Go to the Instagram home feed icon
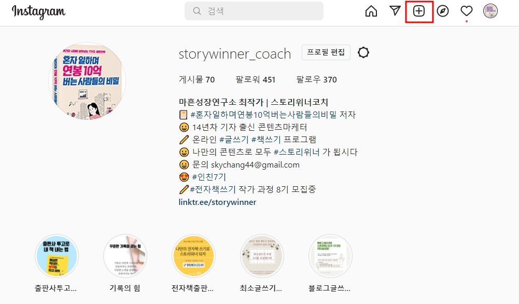 coord(371,11)
